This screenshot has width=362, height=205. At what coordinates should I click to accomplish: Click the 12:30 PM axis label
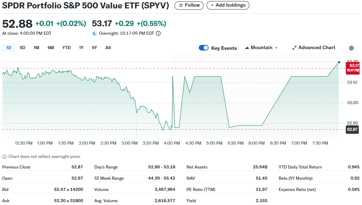[x=24, y=143]
